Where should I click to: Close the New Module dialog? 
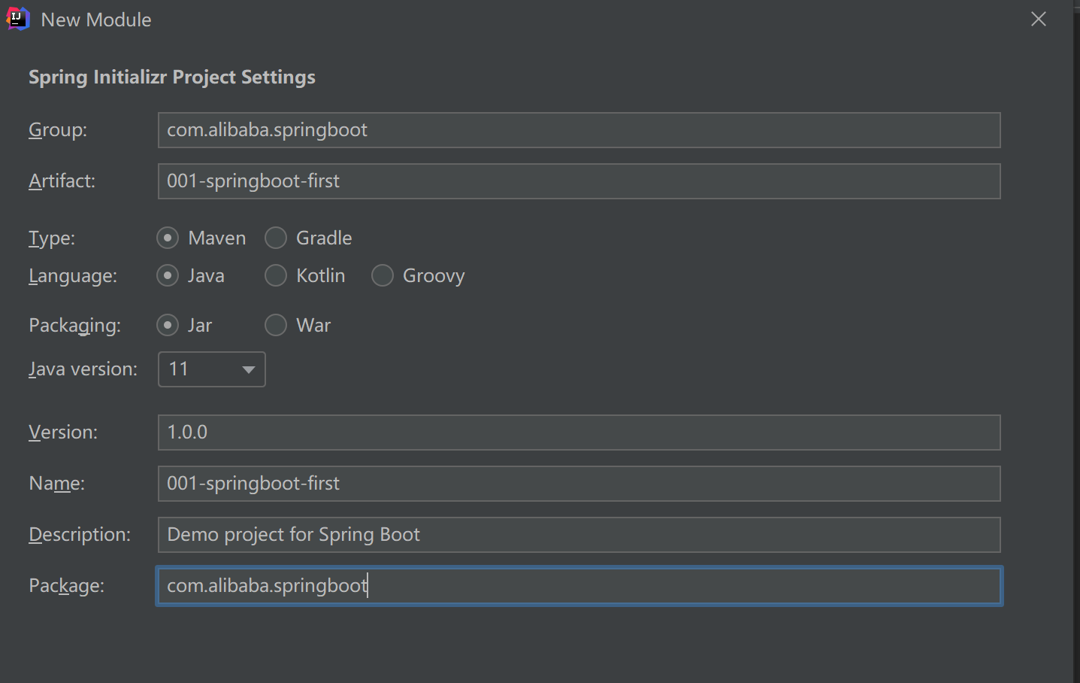coord(1038,20)
